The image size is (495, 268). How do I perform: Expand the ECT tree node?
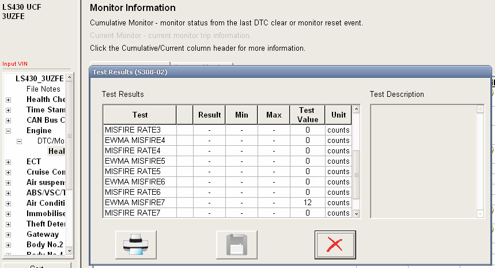pyautogui.click(x=8, y=162)
